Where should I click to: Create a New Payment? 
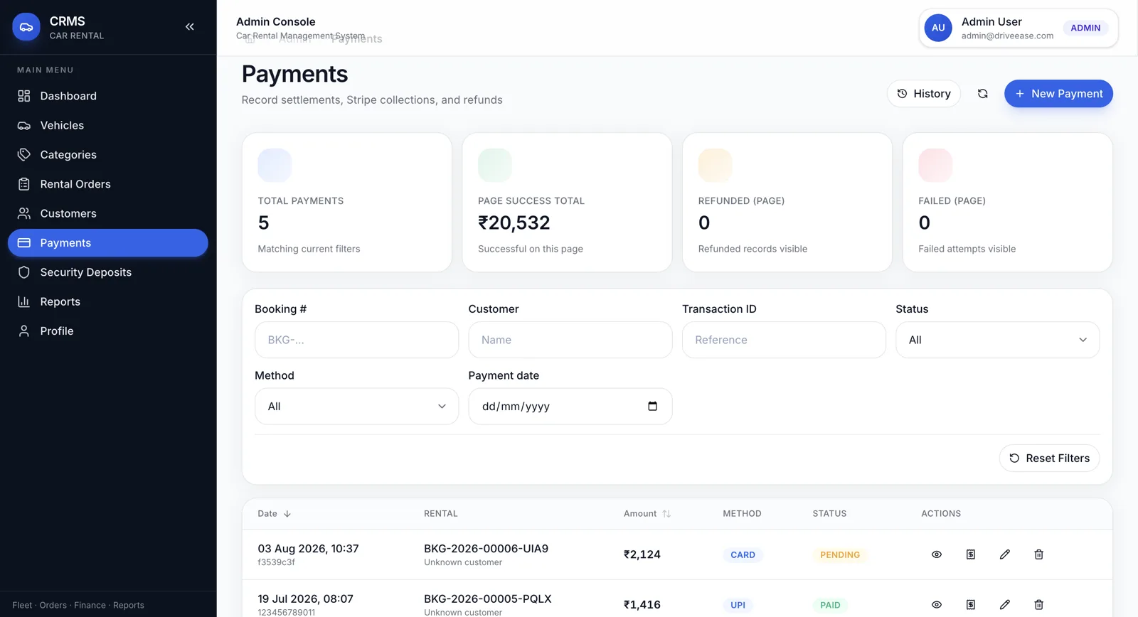[x=1058, y=94]
